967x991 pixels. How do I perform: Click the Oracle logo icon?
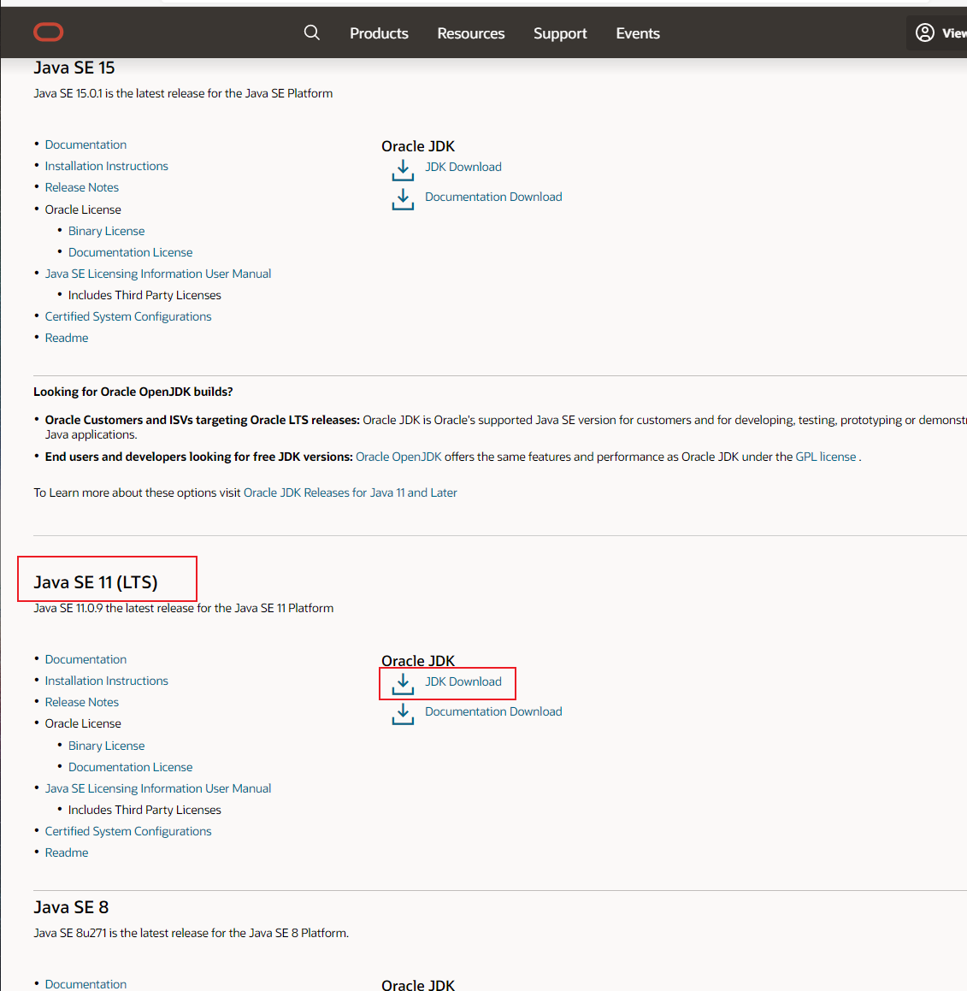[49, 32]
